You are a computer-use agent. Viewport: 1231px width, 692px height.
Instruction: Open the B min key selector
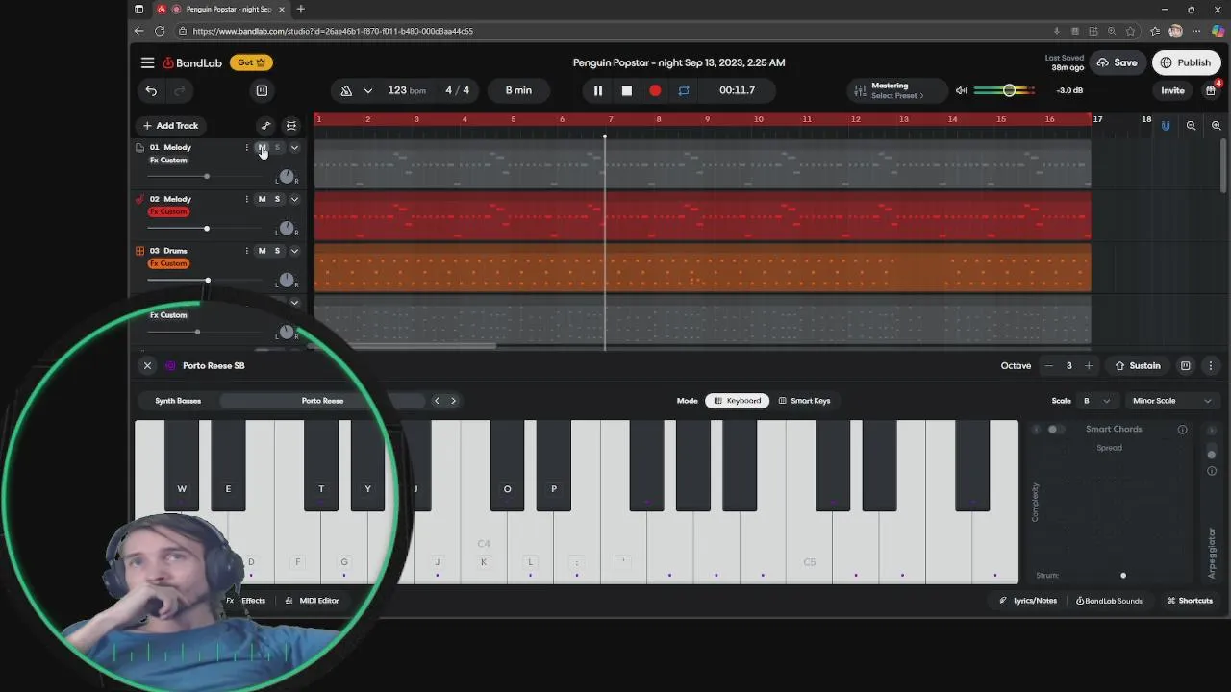pos(518,90)
